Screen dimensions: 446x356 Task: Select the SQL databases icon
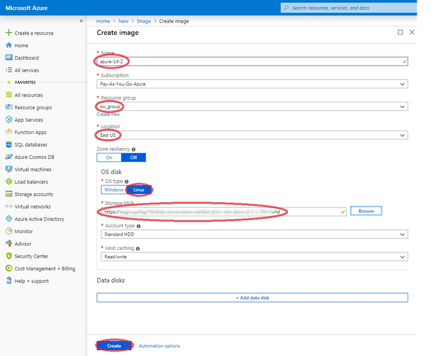click(8, 144)
